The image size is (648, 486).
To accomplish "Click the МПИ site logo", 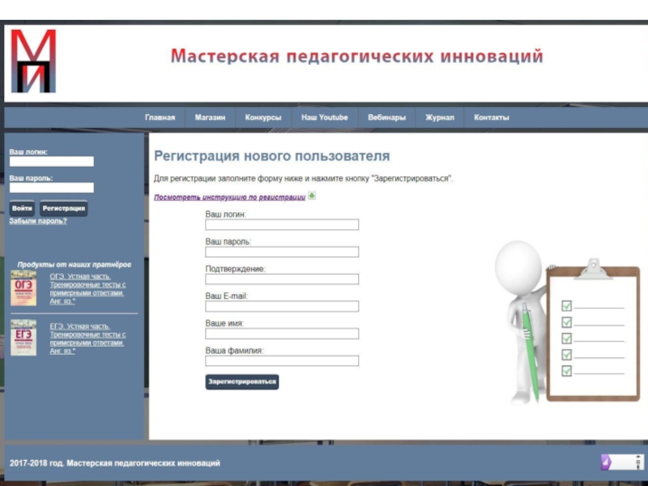I will tap(33, 62).
